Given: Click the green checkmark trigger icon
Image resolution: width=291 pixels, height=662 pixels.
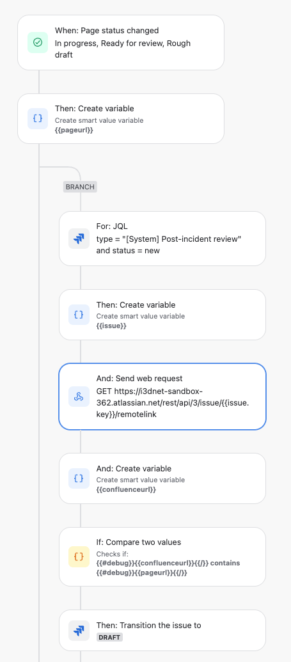Looking at the screenshot, I should tap(38, 43).
